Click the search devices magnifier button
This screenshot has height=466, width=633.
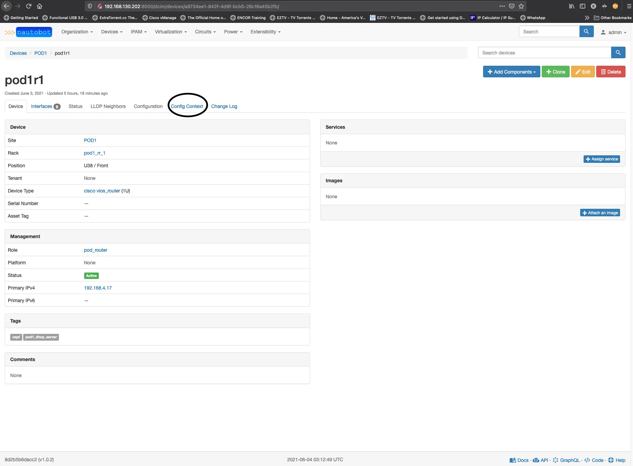(618, 53)
